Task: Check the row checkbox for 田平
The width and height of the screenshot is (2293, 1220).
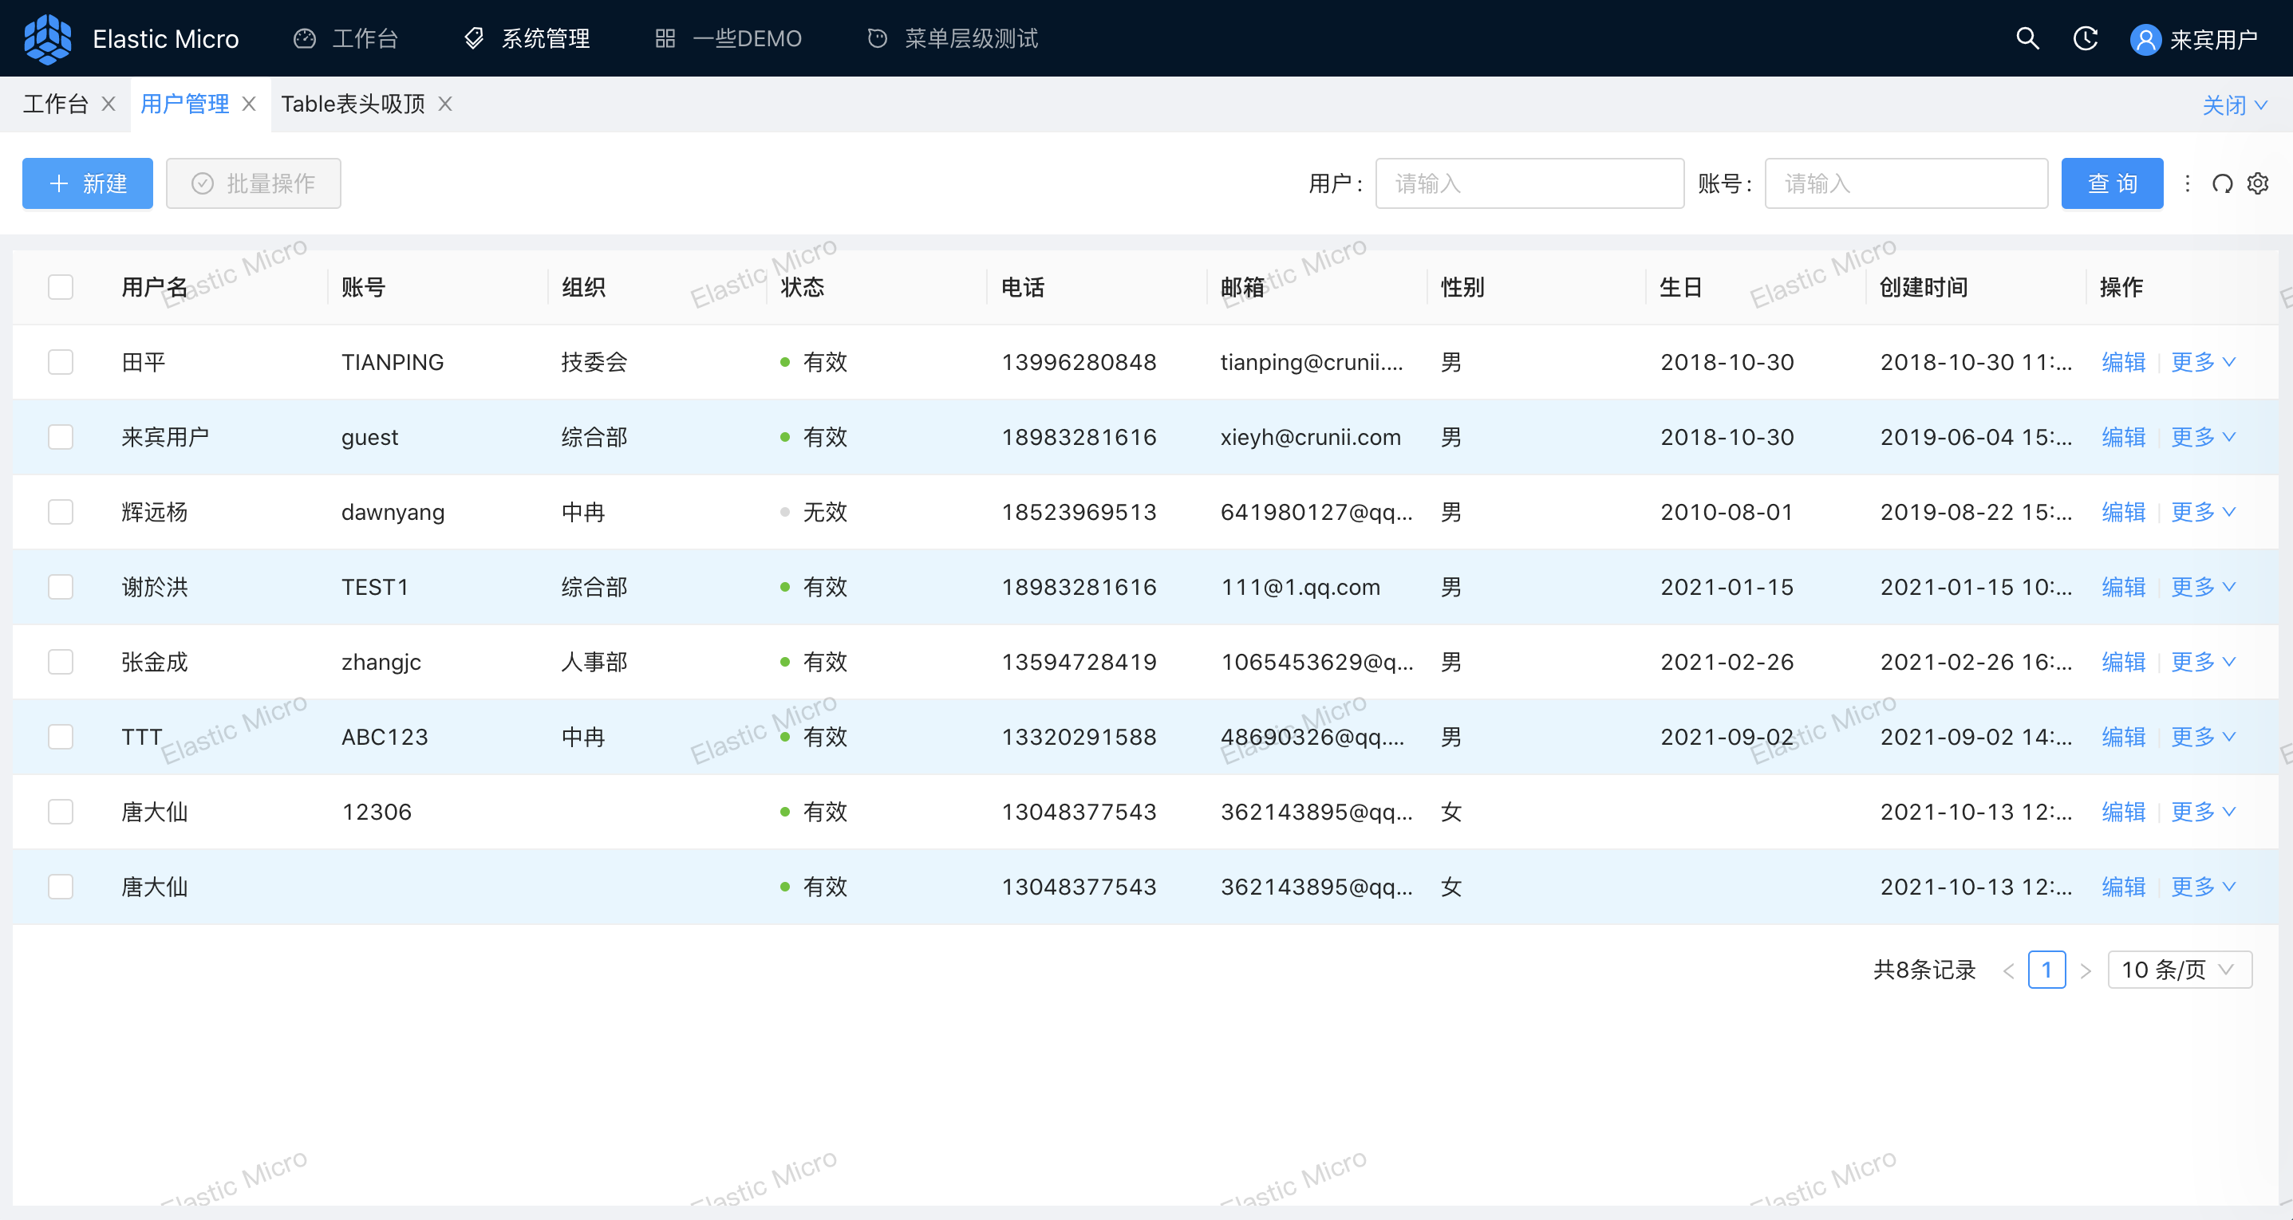Action: pos(61,362)
